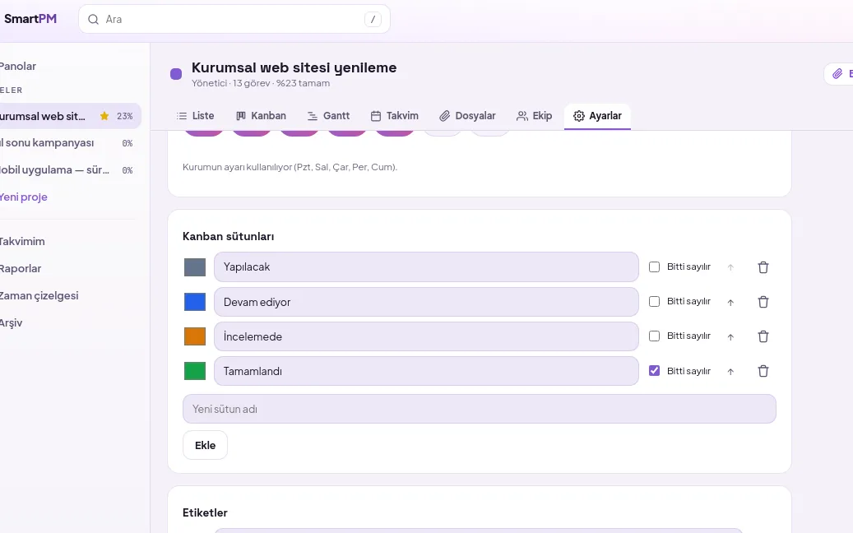Click the SmartPM logo
853x533 pixels.
[30, 19]
